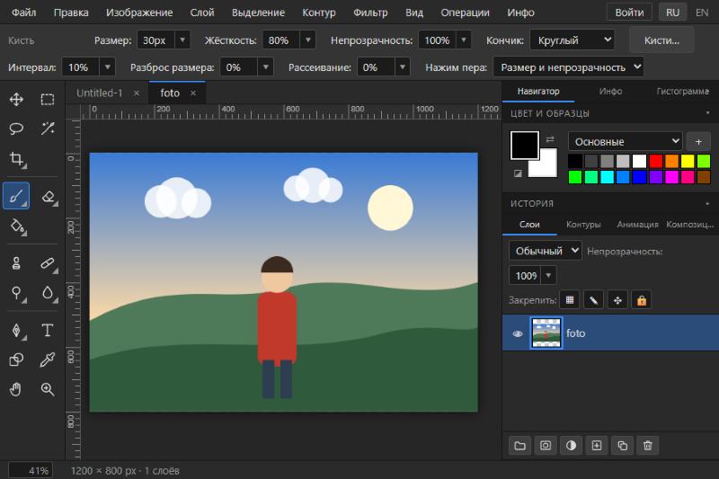Select the Pen tool
719x479 pixels.
[16, 331]
